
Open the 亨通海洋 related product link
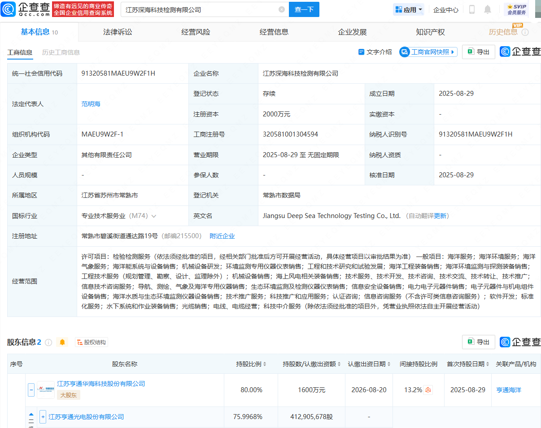point(509,390)
